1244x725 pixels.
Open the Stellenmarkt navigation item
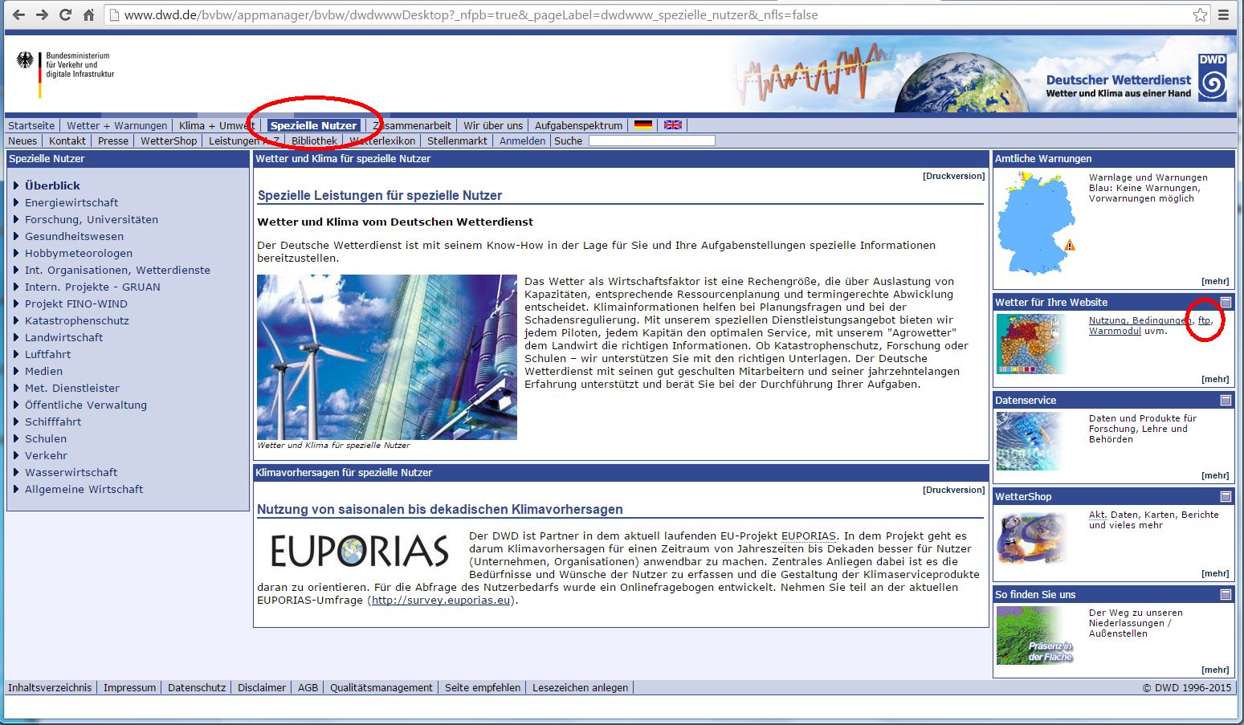(x=457, y=141)
